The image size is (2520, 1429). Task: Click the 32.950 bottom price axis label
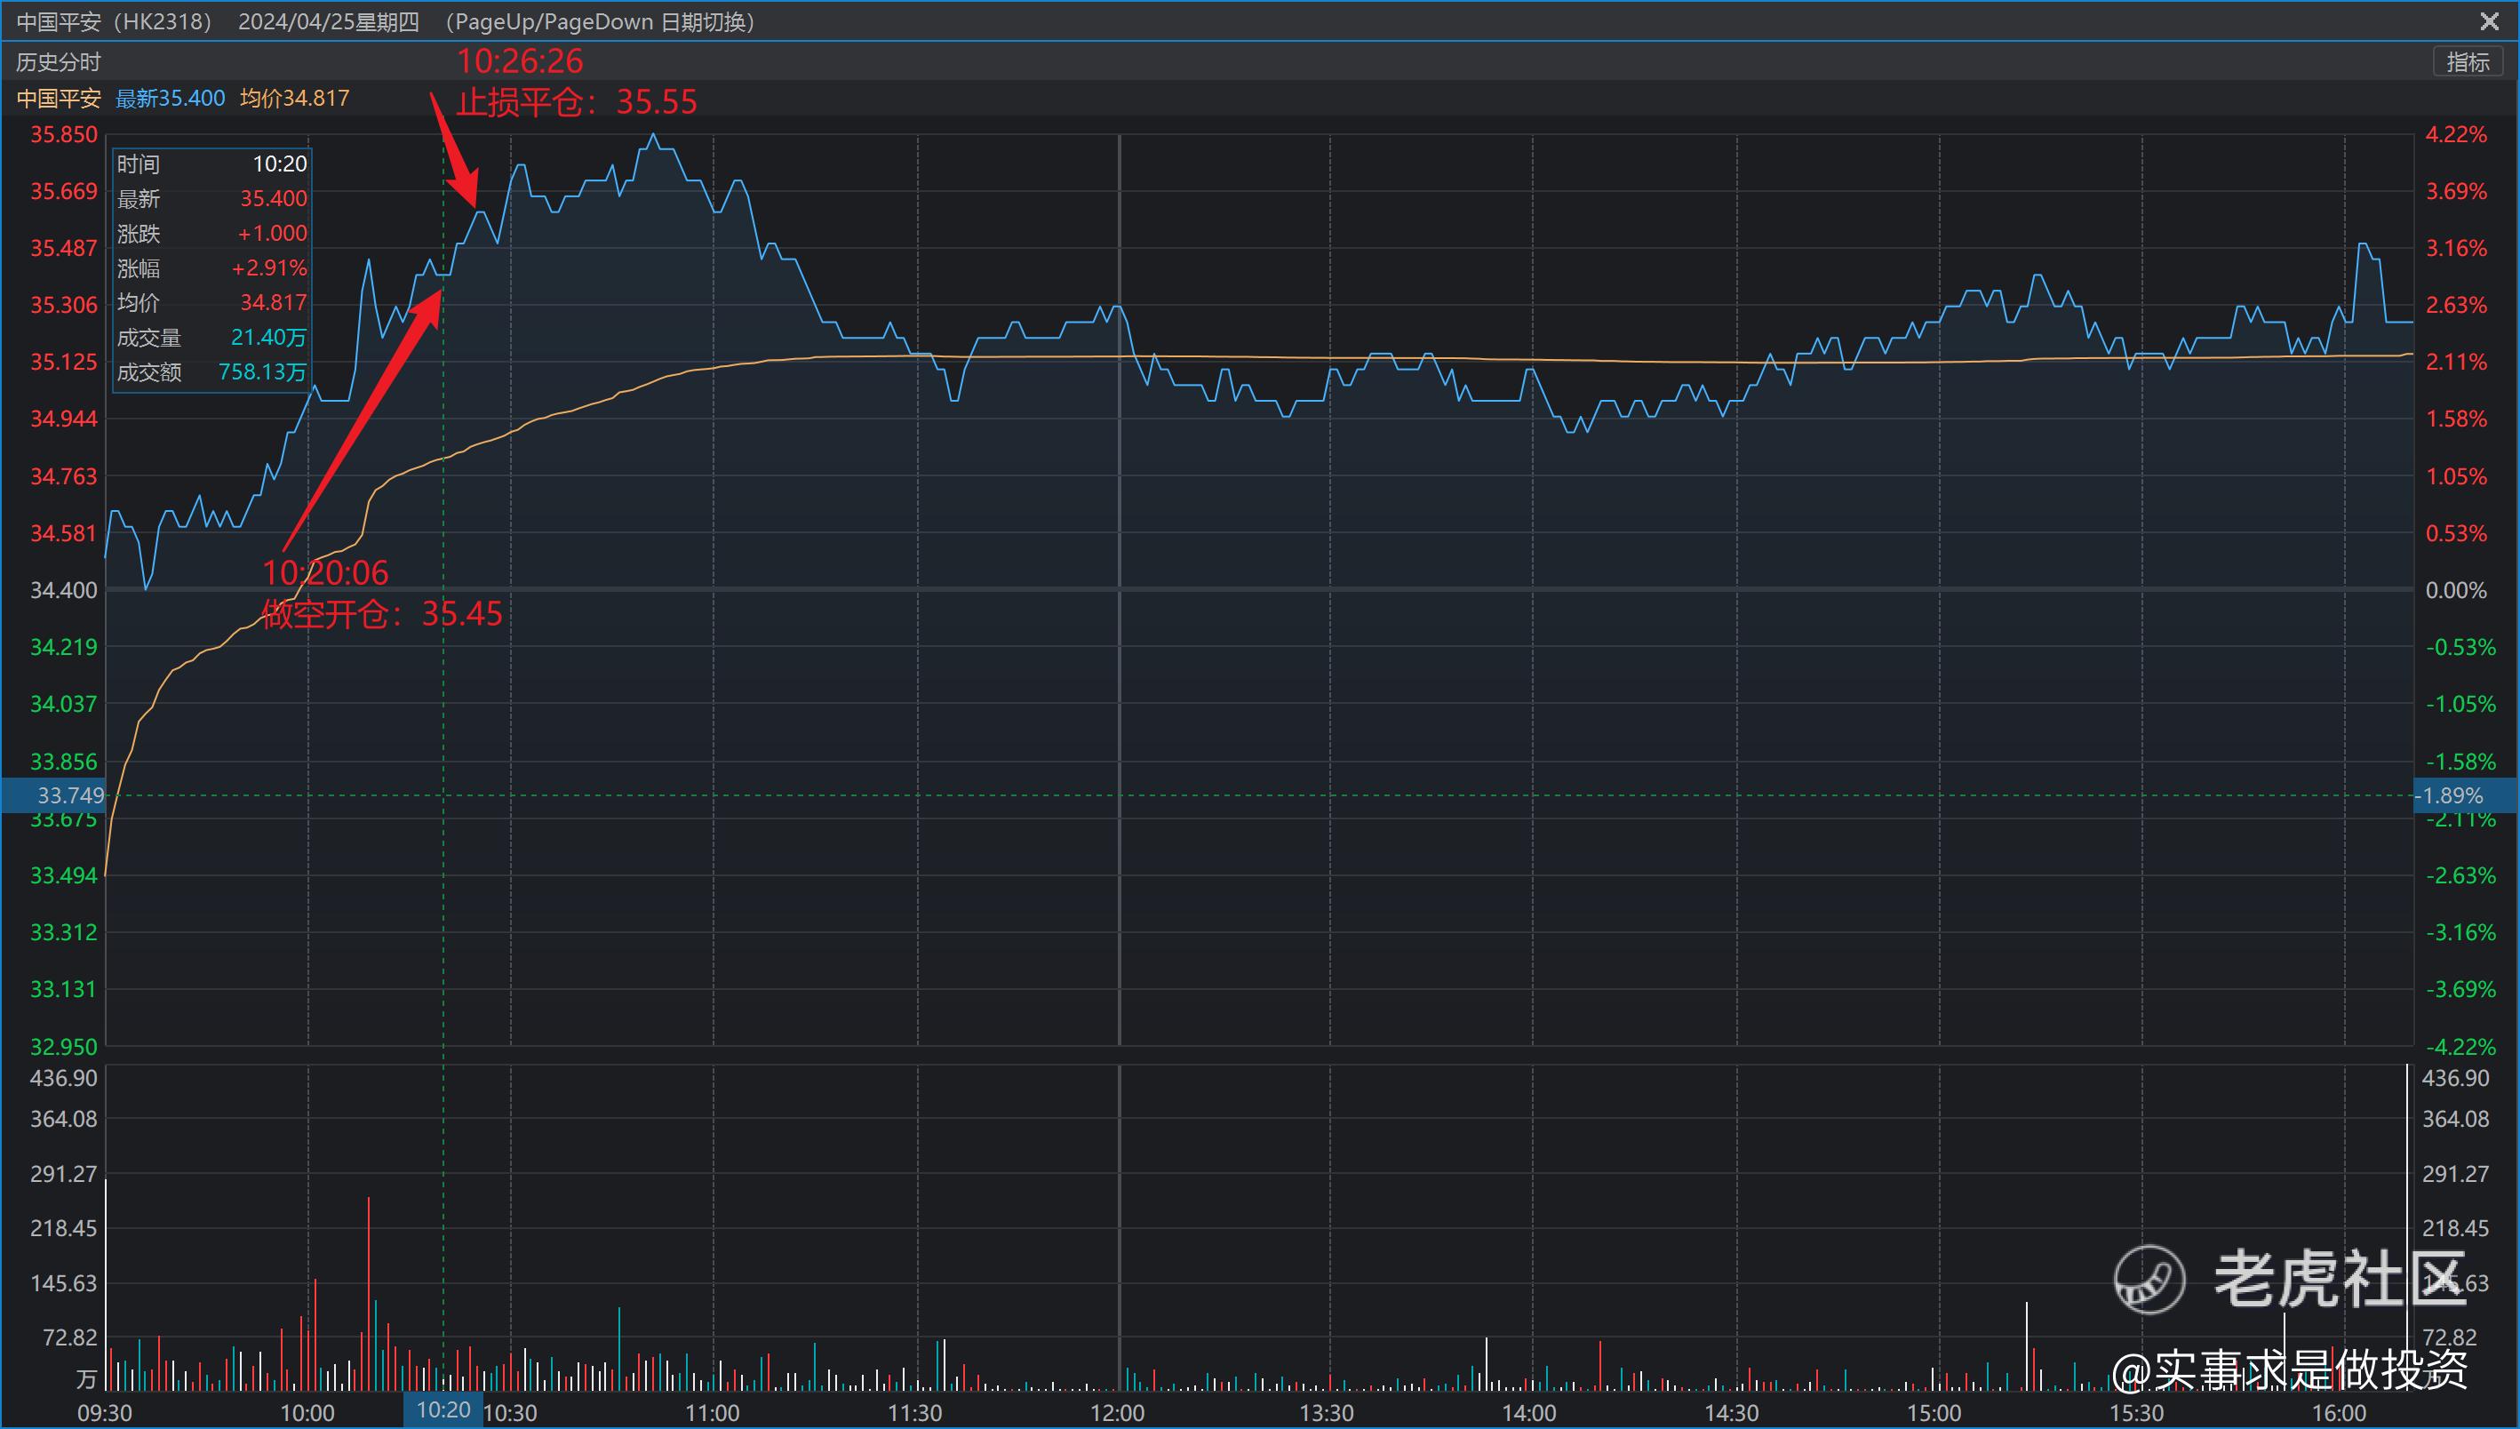click(64, 1046)
